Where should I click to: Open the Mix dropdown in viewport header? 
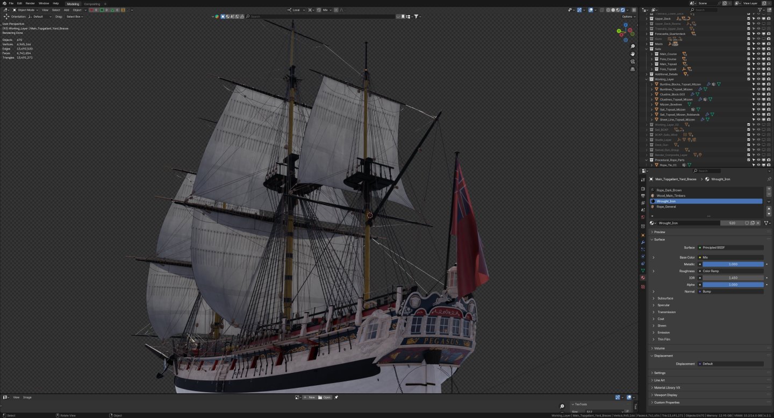325,10
